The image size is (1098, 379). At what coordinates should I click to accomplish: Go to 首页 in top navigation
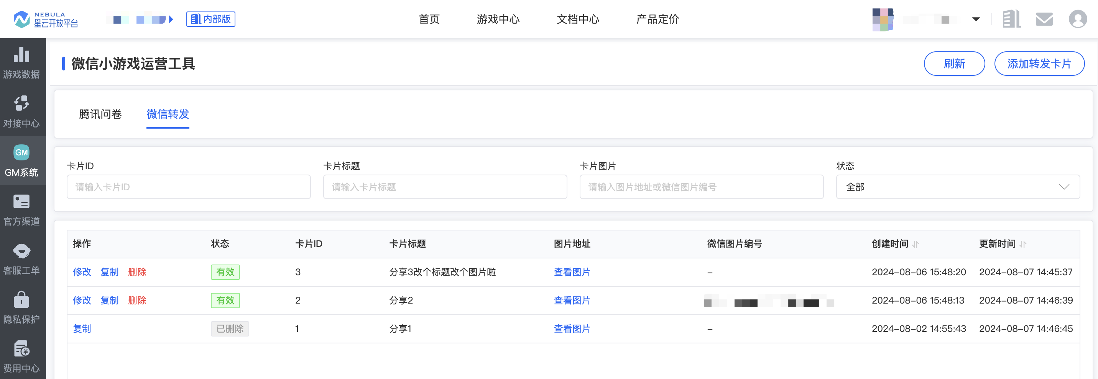(x=429, y=19)
